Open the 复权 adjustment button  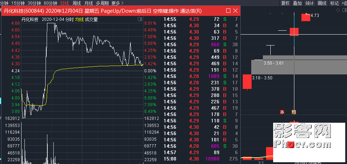click(x=285, y=3)
